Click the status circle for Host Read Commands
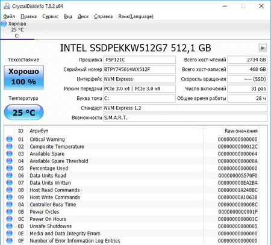Viewport: 271px width, 245px height. click(x=10, y=190)
